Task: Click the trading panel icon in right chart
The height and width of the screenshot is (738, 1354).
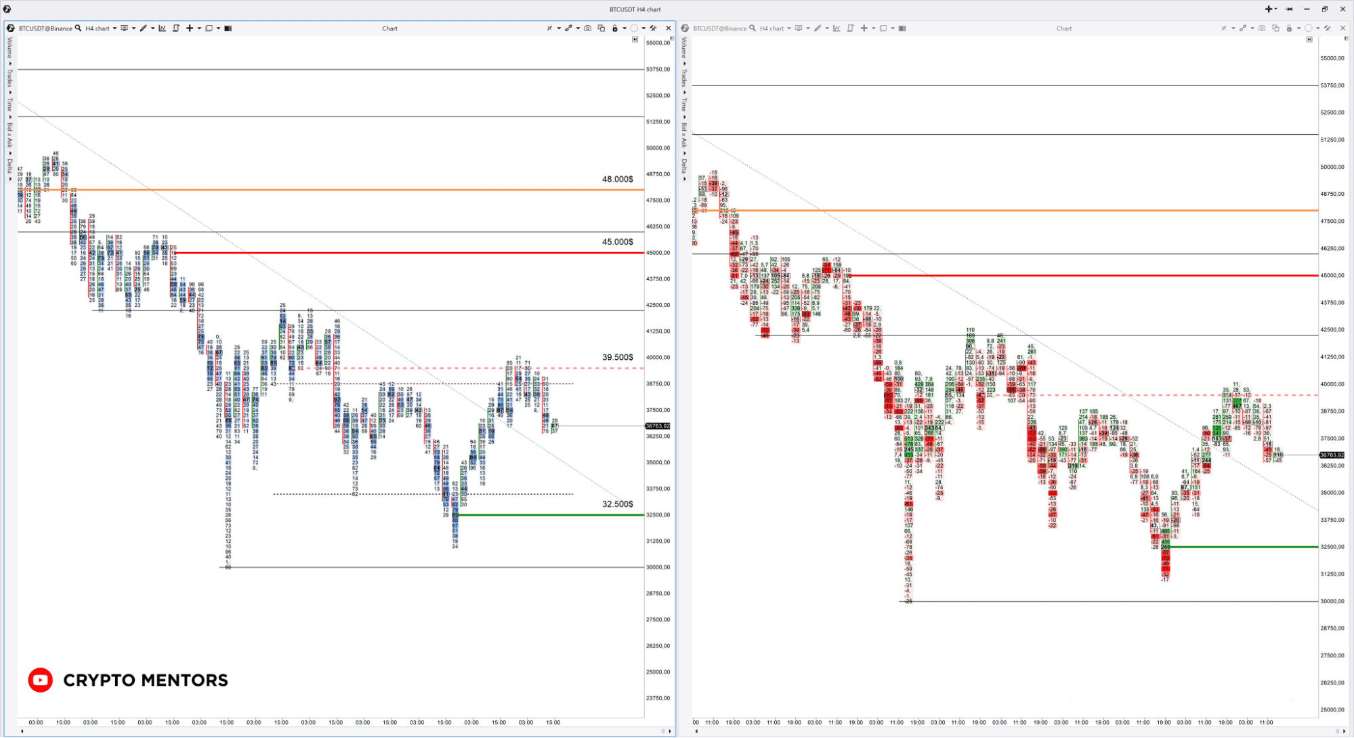Action: pyautogui.click(x=850, y=28)
